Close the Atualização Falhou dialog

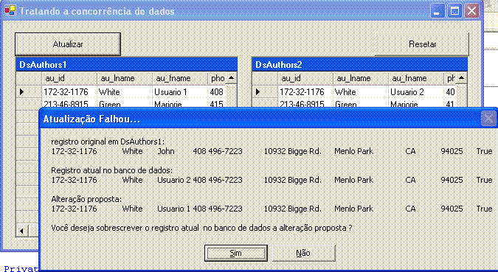(488, 119)
